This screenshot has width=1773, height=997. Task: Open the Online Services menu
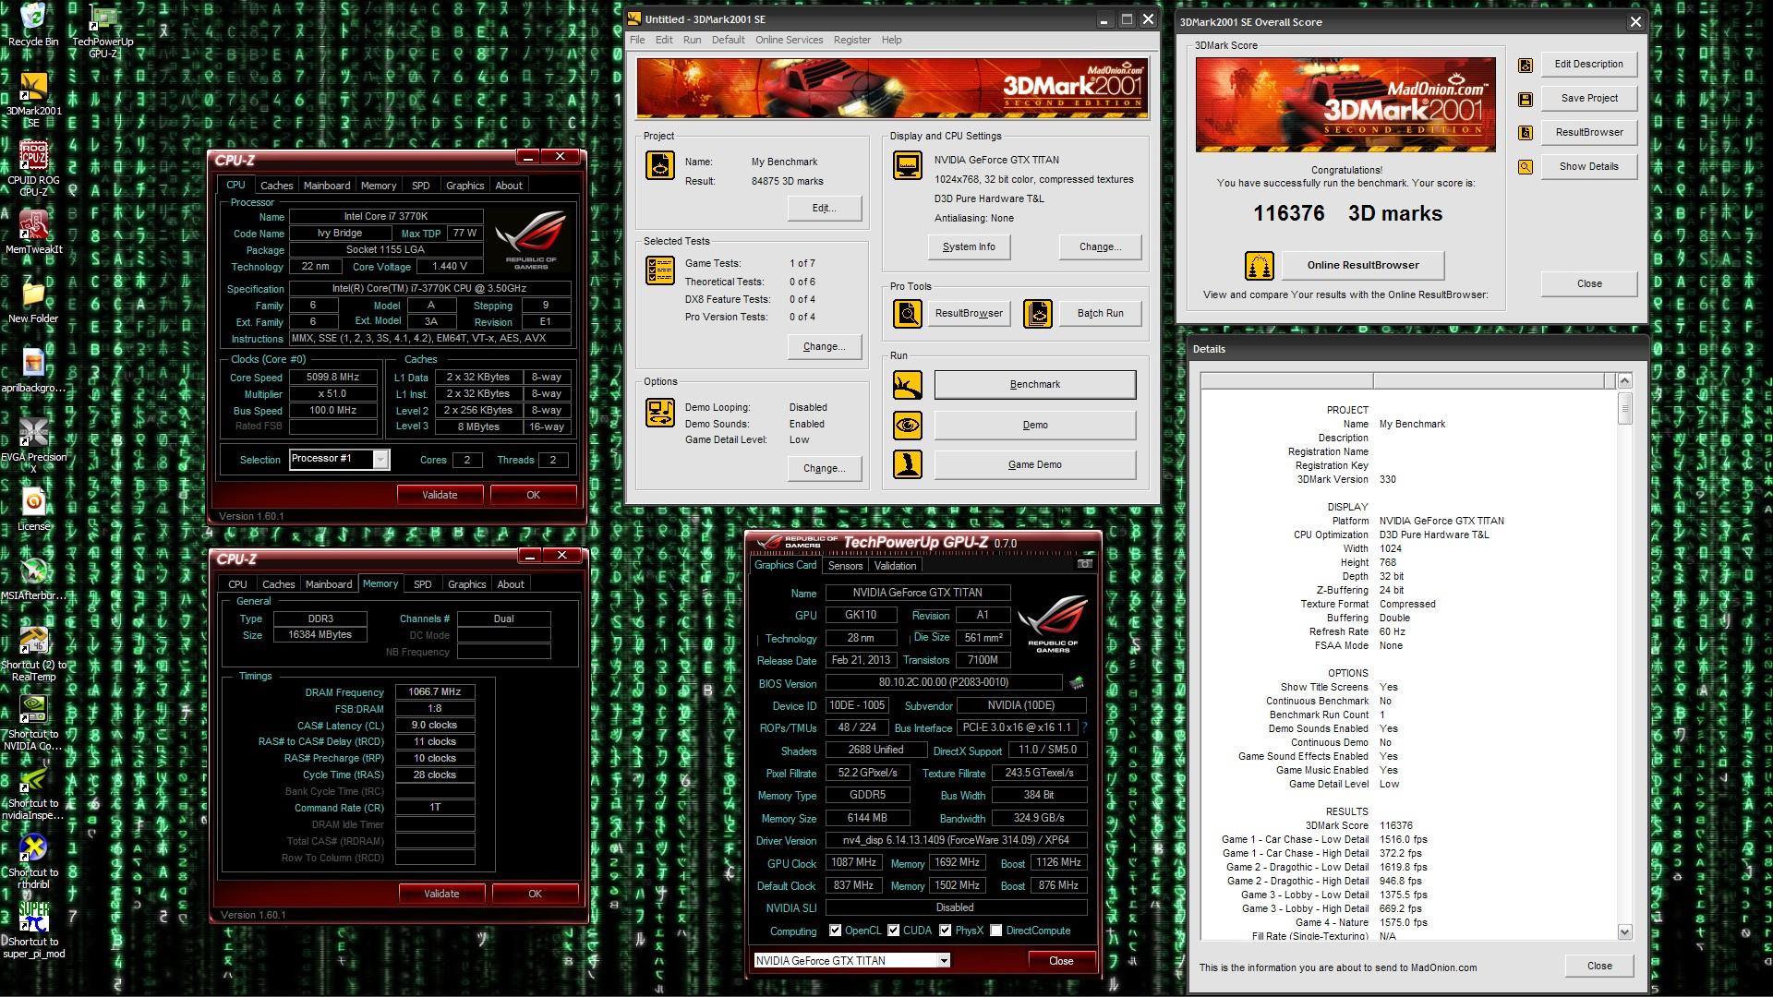(789, 40)
